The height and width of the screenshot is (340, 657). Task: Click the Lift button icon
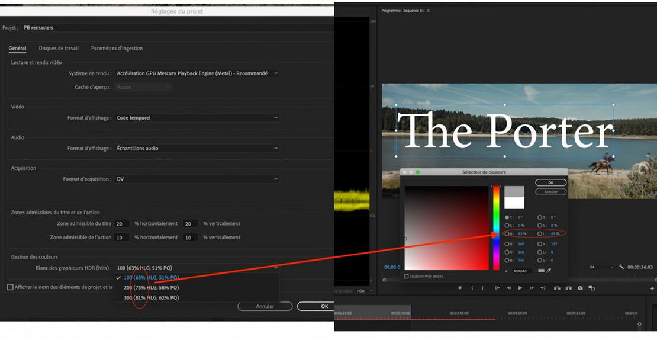point(558,288)
